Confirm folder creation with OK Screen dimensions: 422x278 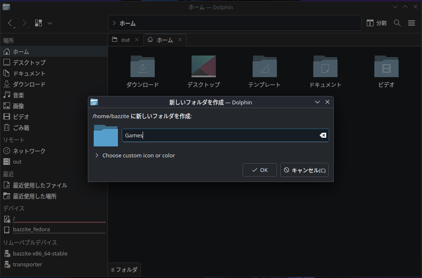pyautogui.click(x=259, y=169)
